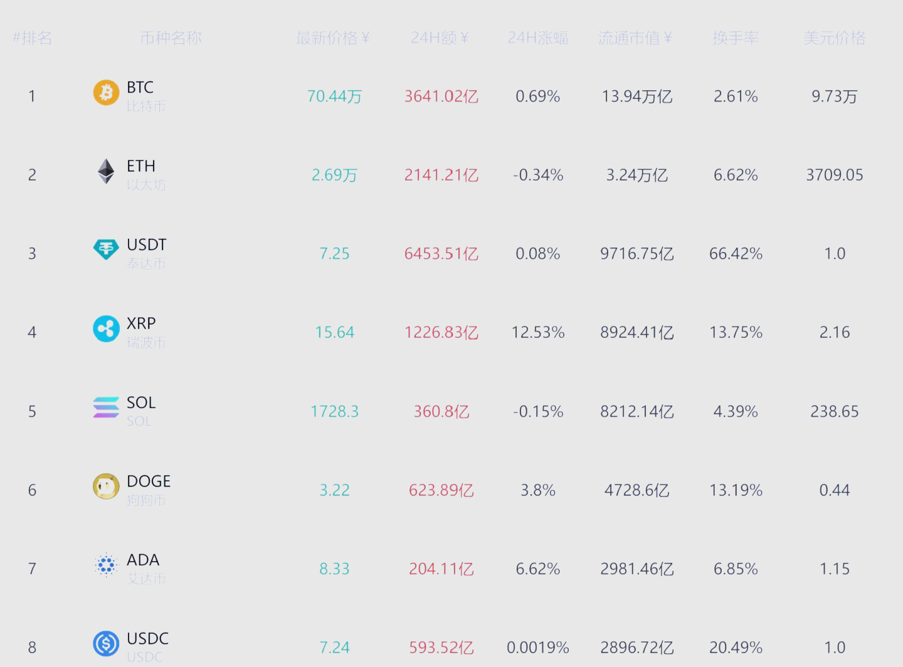The width and height of the screenshot is (903, 667).
Task: Click the Solana SOL striped icon
Action: 106,407
